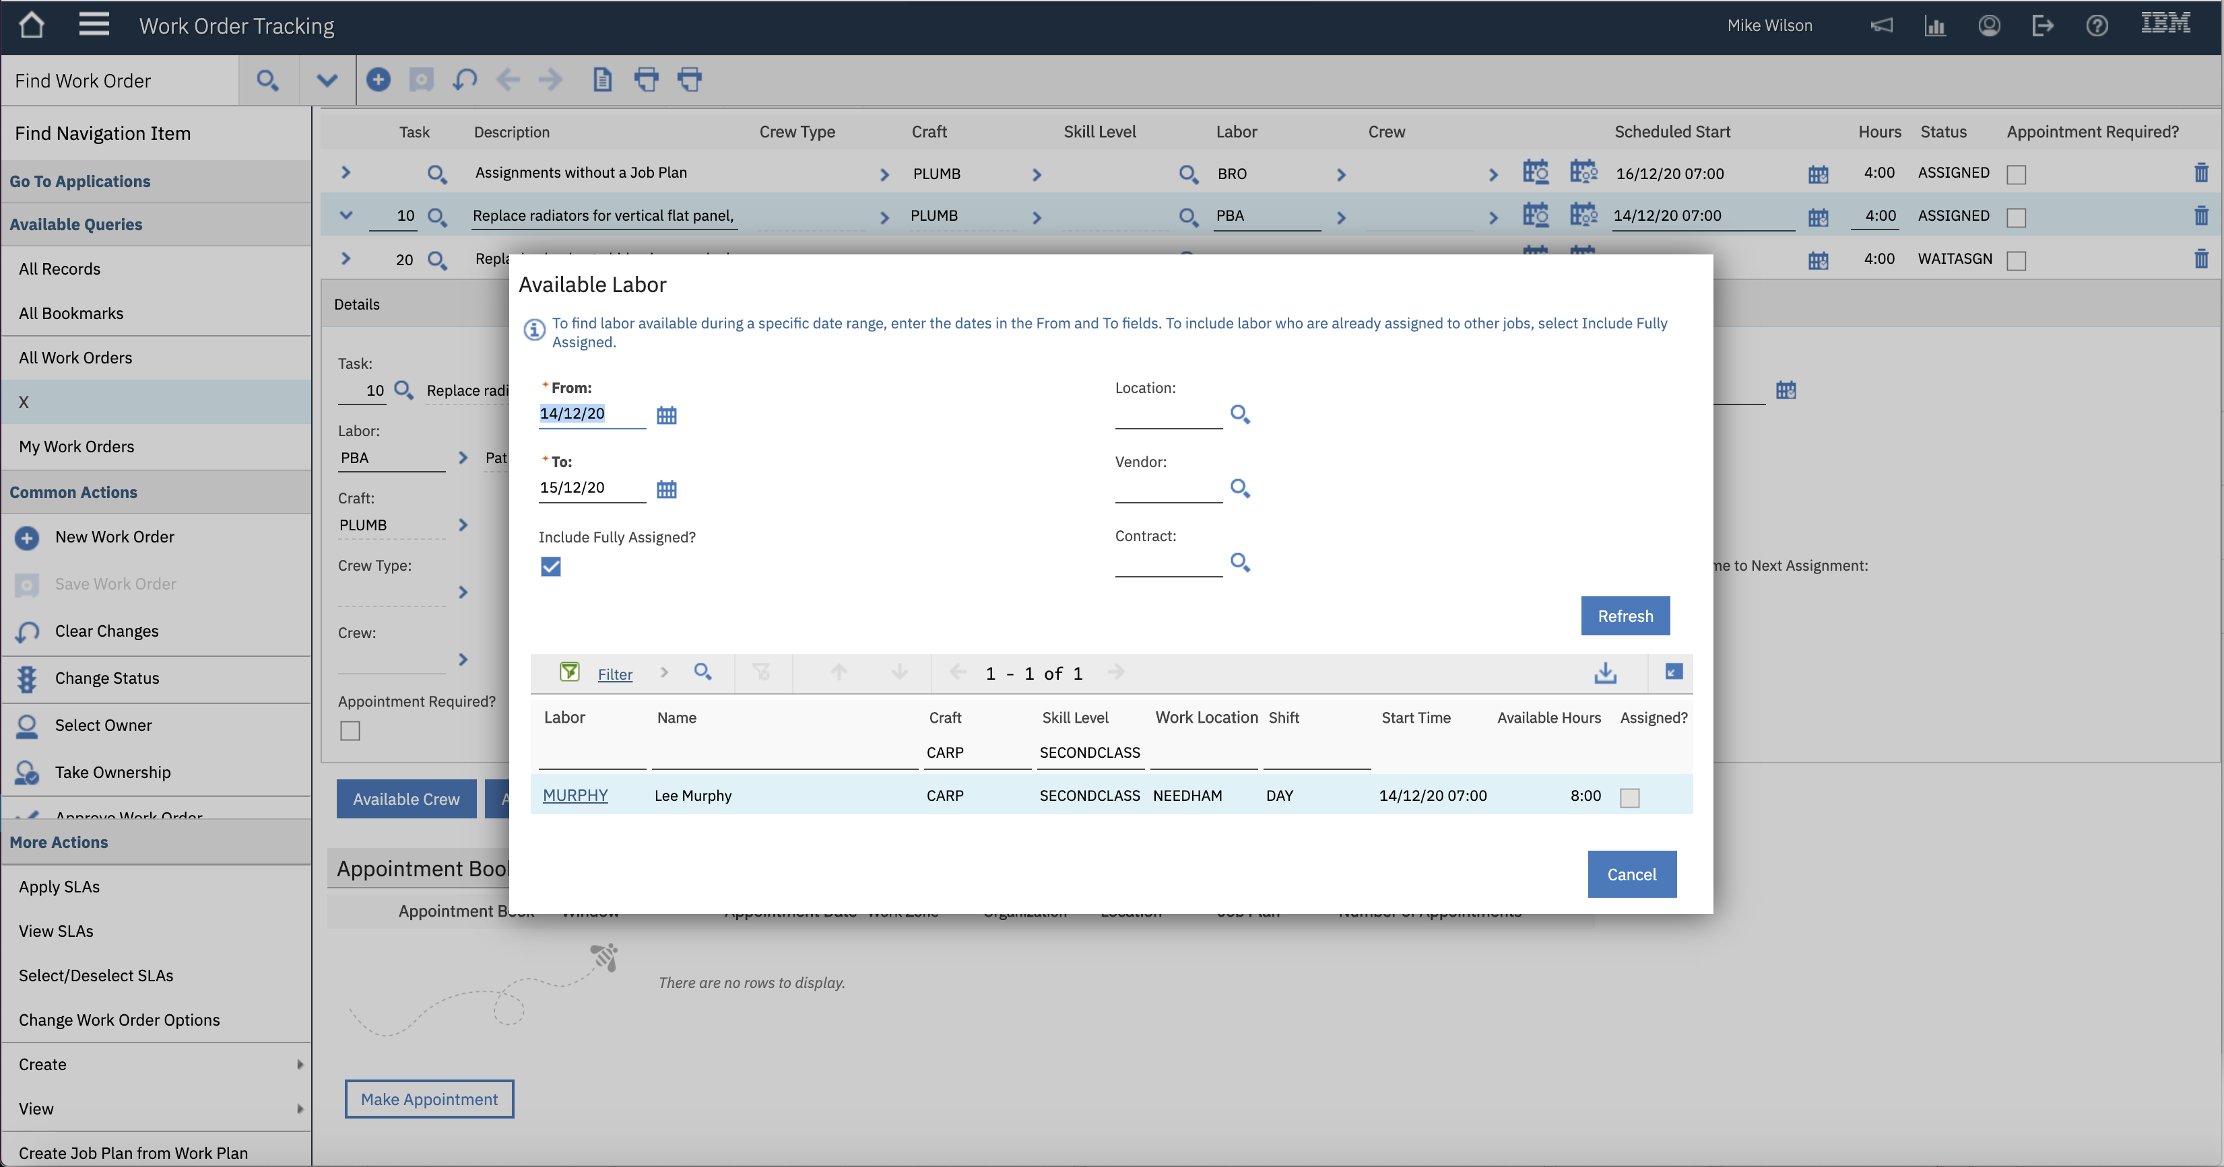Click the bulletin board megaphone icon
This screenshot has height=1167, width=2224.
pyautogui.click(x=1881, y=25)
